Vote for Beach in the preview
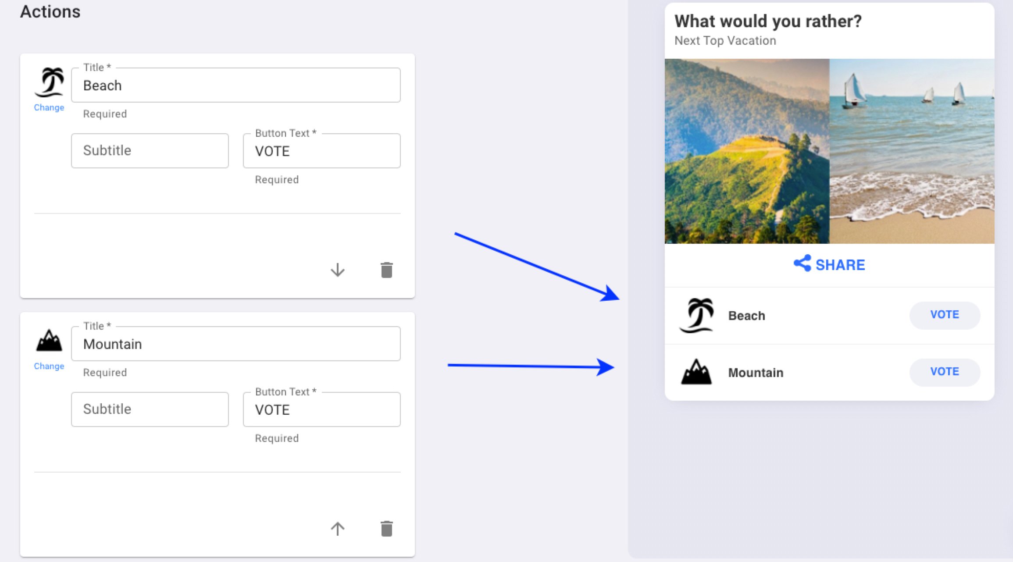The width and height of the screenshot is (1013, 562). (945, 315)
